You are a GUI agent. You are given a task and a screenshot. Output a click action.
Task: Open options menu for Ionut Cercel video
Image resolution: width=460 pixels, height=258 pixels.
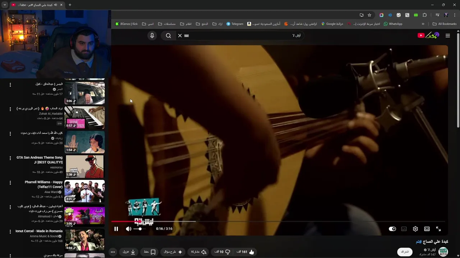[x=10, y=232]
